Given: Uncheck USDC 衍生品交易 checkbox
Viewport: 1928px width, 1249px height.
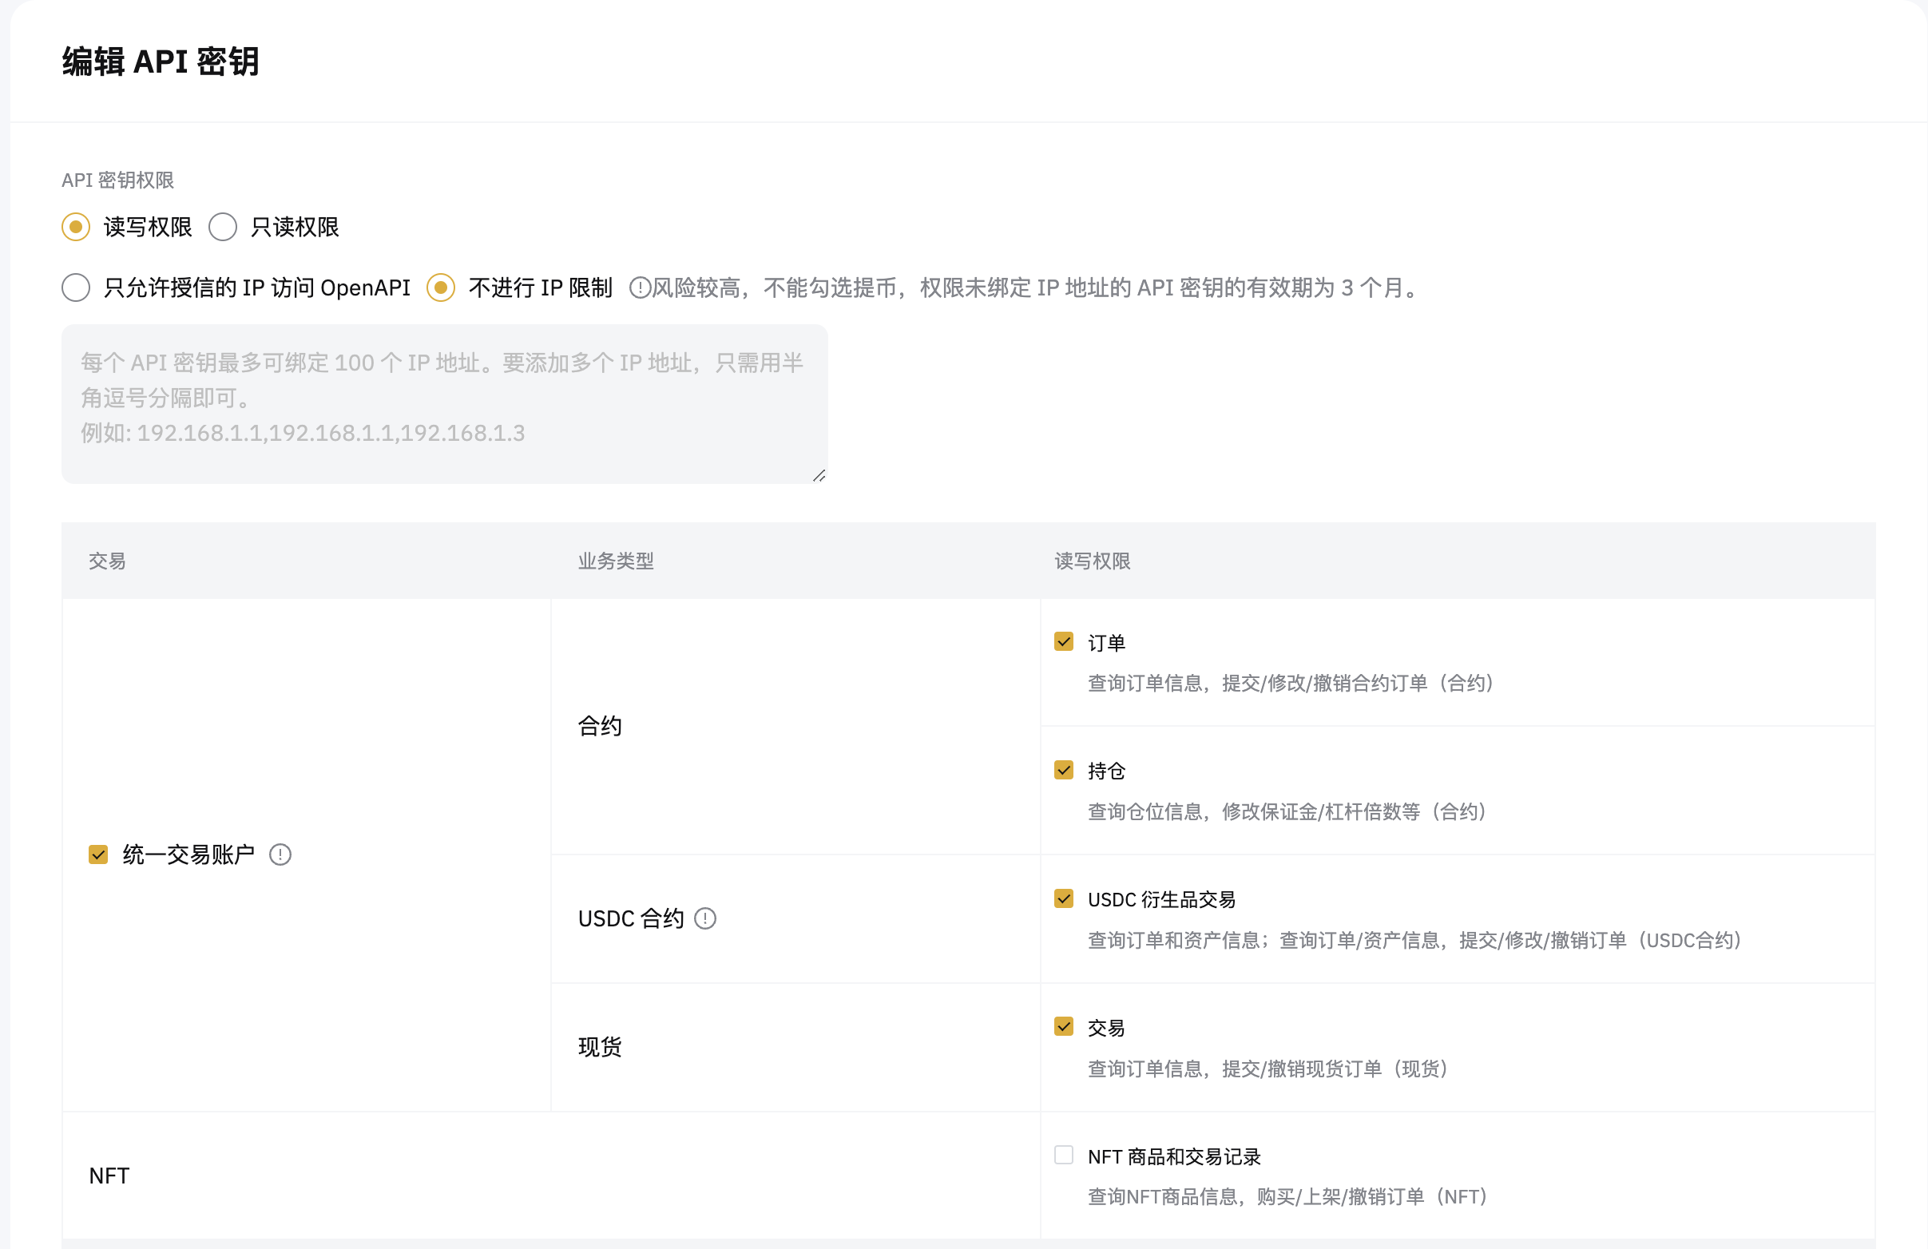Looking at the screenshot, I should click(x=1064, y=898).
